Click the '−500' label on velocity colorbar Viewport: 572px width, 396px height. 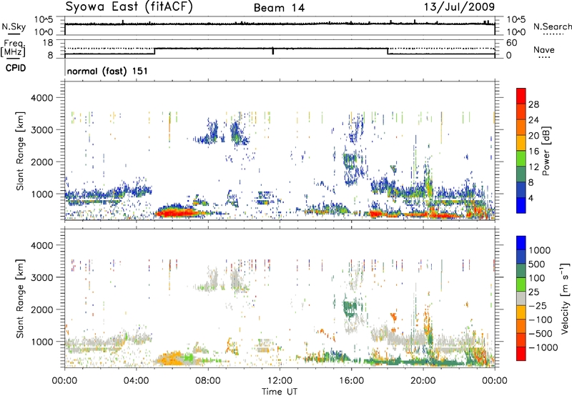click(x=541, y=333)
